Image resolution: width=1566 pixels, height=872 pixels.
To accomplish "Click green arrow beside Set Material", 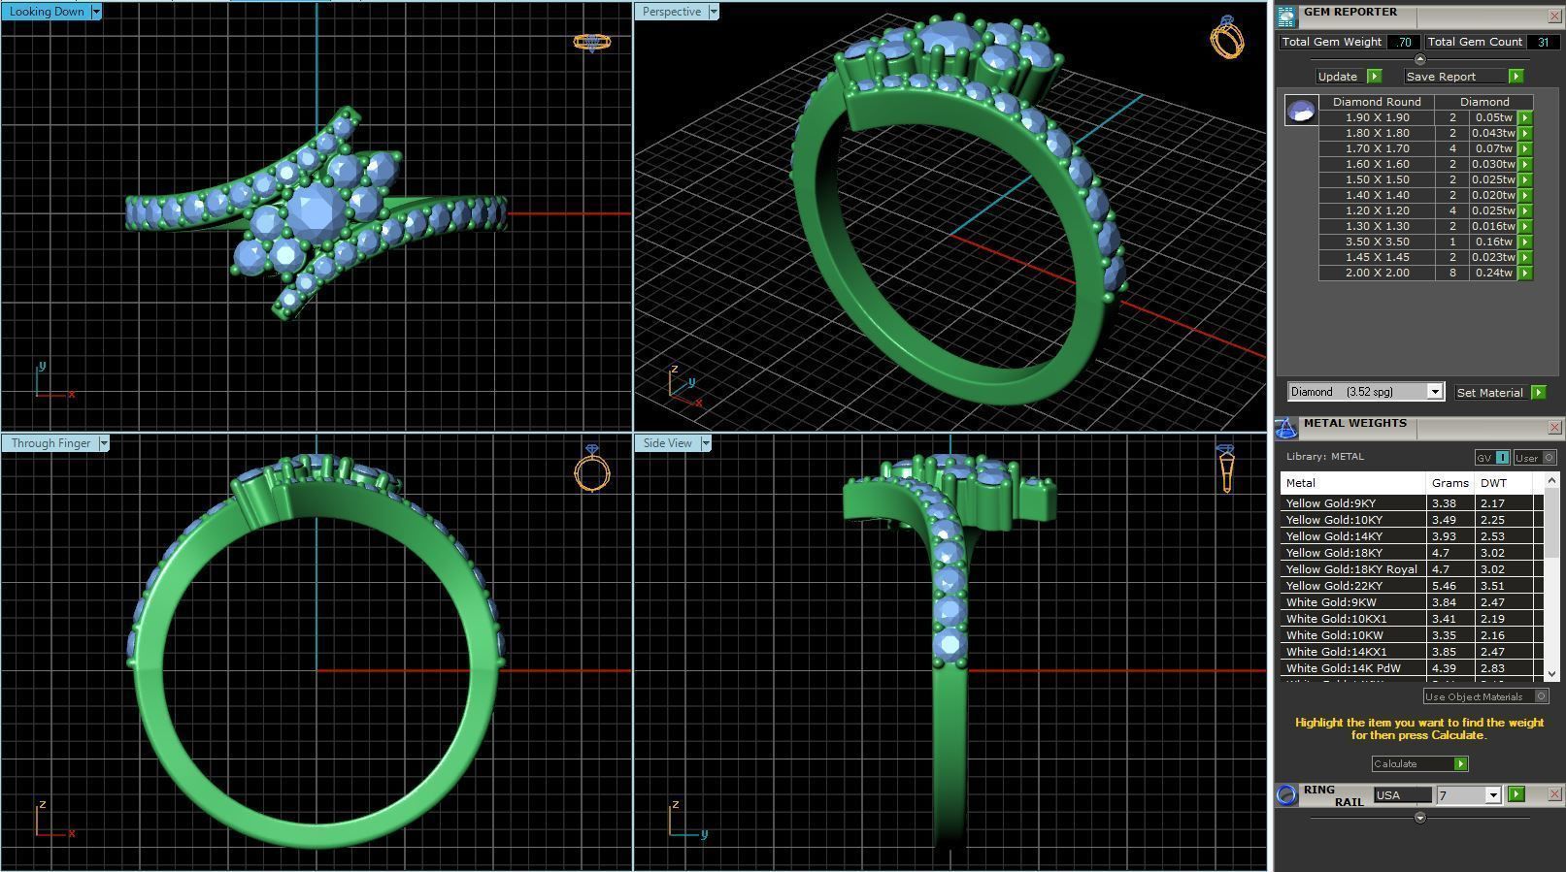I will [1538, 393].
